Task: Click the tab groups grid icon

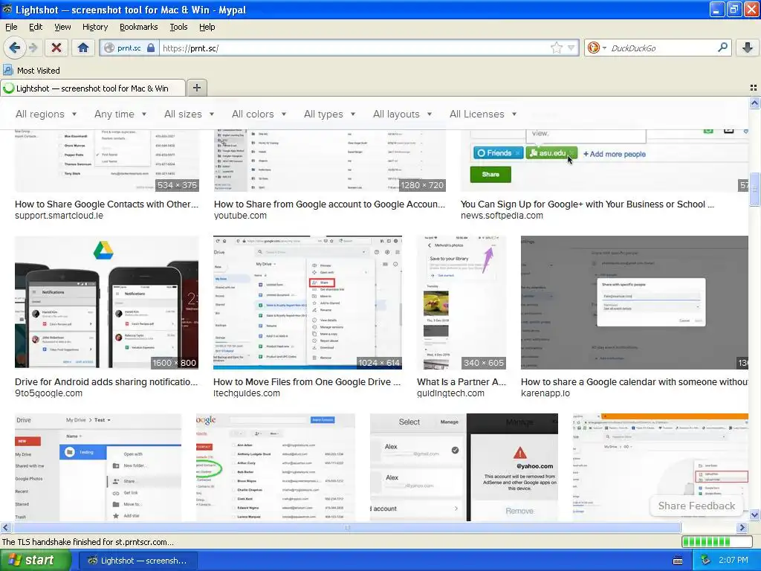Action: coord(754,88)
